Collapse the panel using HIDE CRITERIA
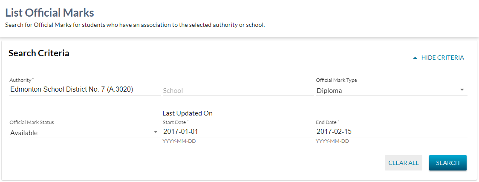Viewport: 479px width, 182px height. 442,58
